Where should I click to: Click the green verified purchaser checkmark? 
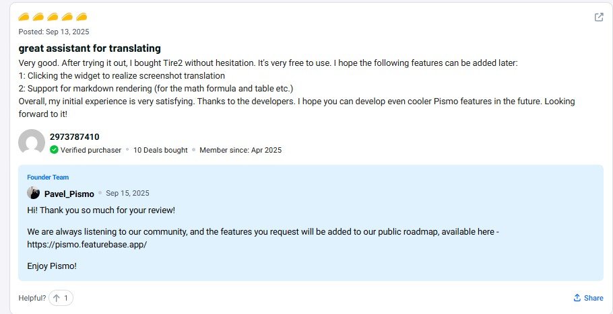pos(54,150)
